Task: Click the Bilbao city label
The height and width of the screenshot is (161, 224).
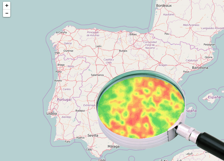Action: coord(133,34)
